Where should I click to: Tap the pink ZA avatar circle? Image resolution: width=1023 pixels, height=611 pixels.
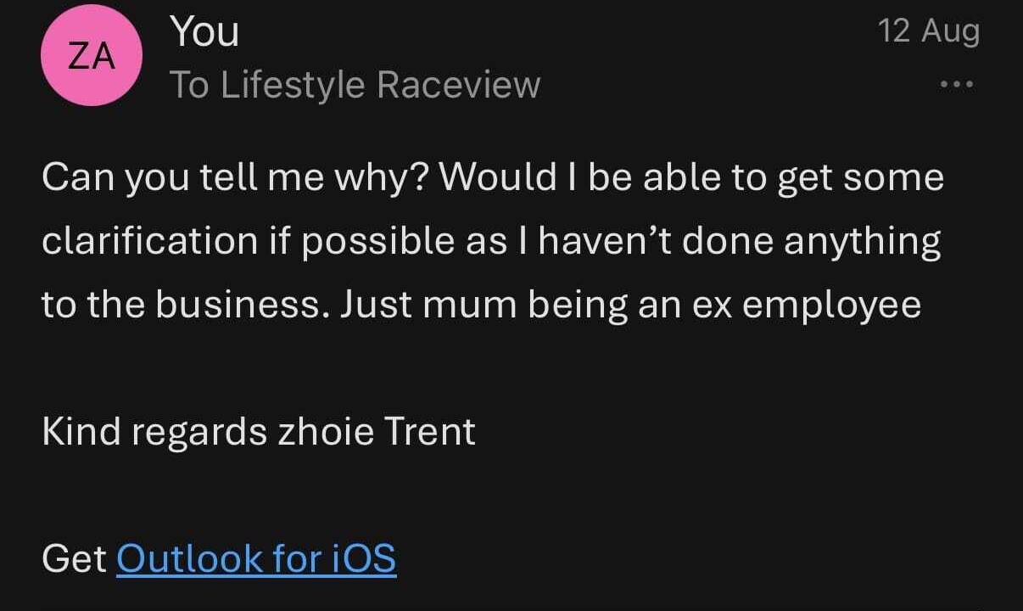click(92, 56)
